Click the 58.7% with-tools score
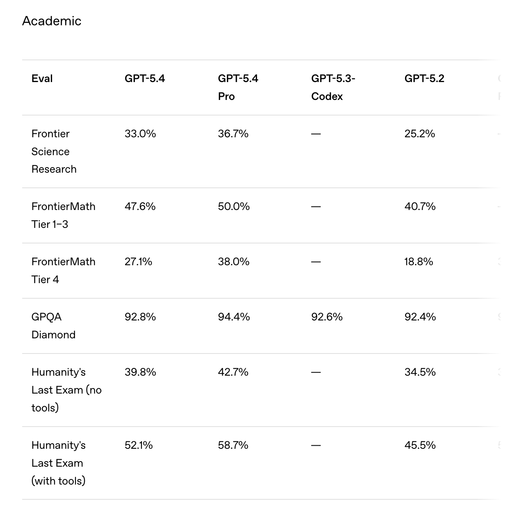524x518 pixels. click(233, 445)
